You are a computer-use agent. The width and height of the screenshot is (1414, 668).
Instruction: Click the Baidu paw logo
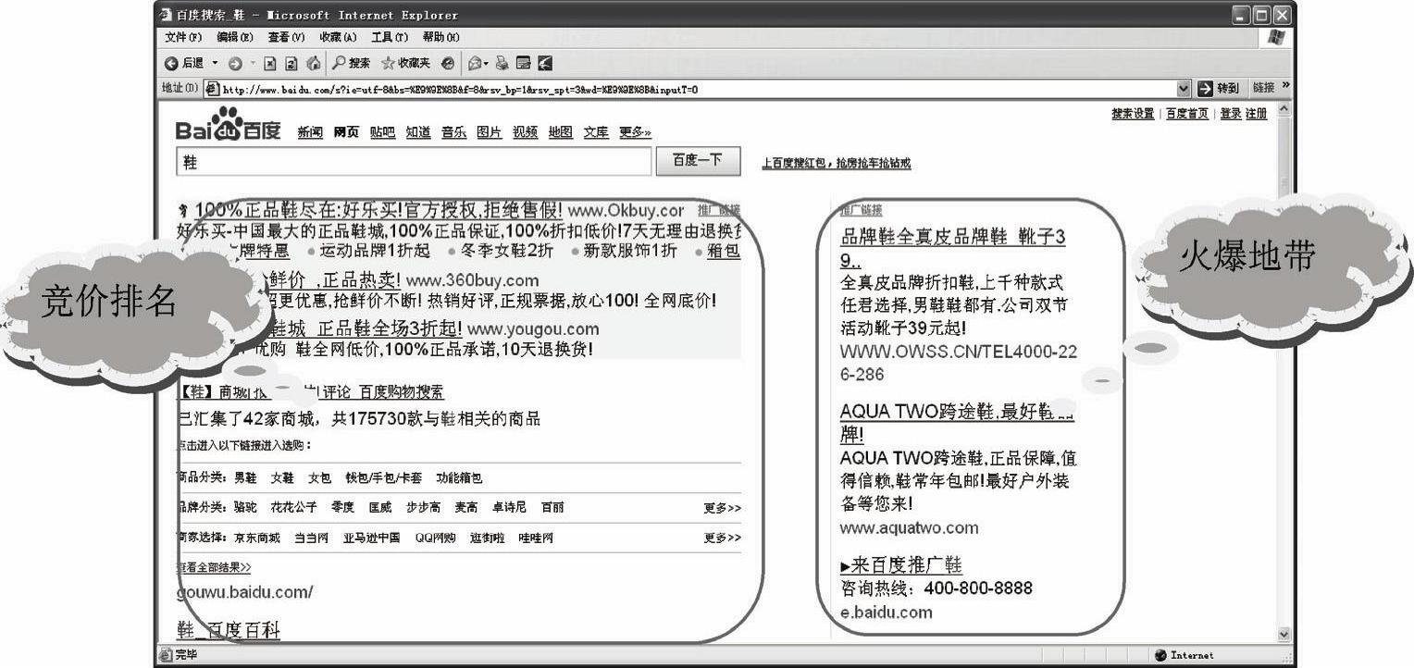[228, 125]
